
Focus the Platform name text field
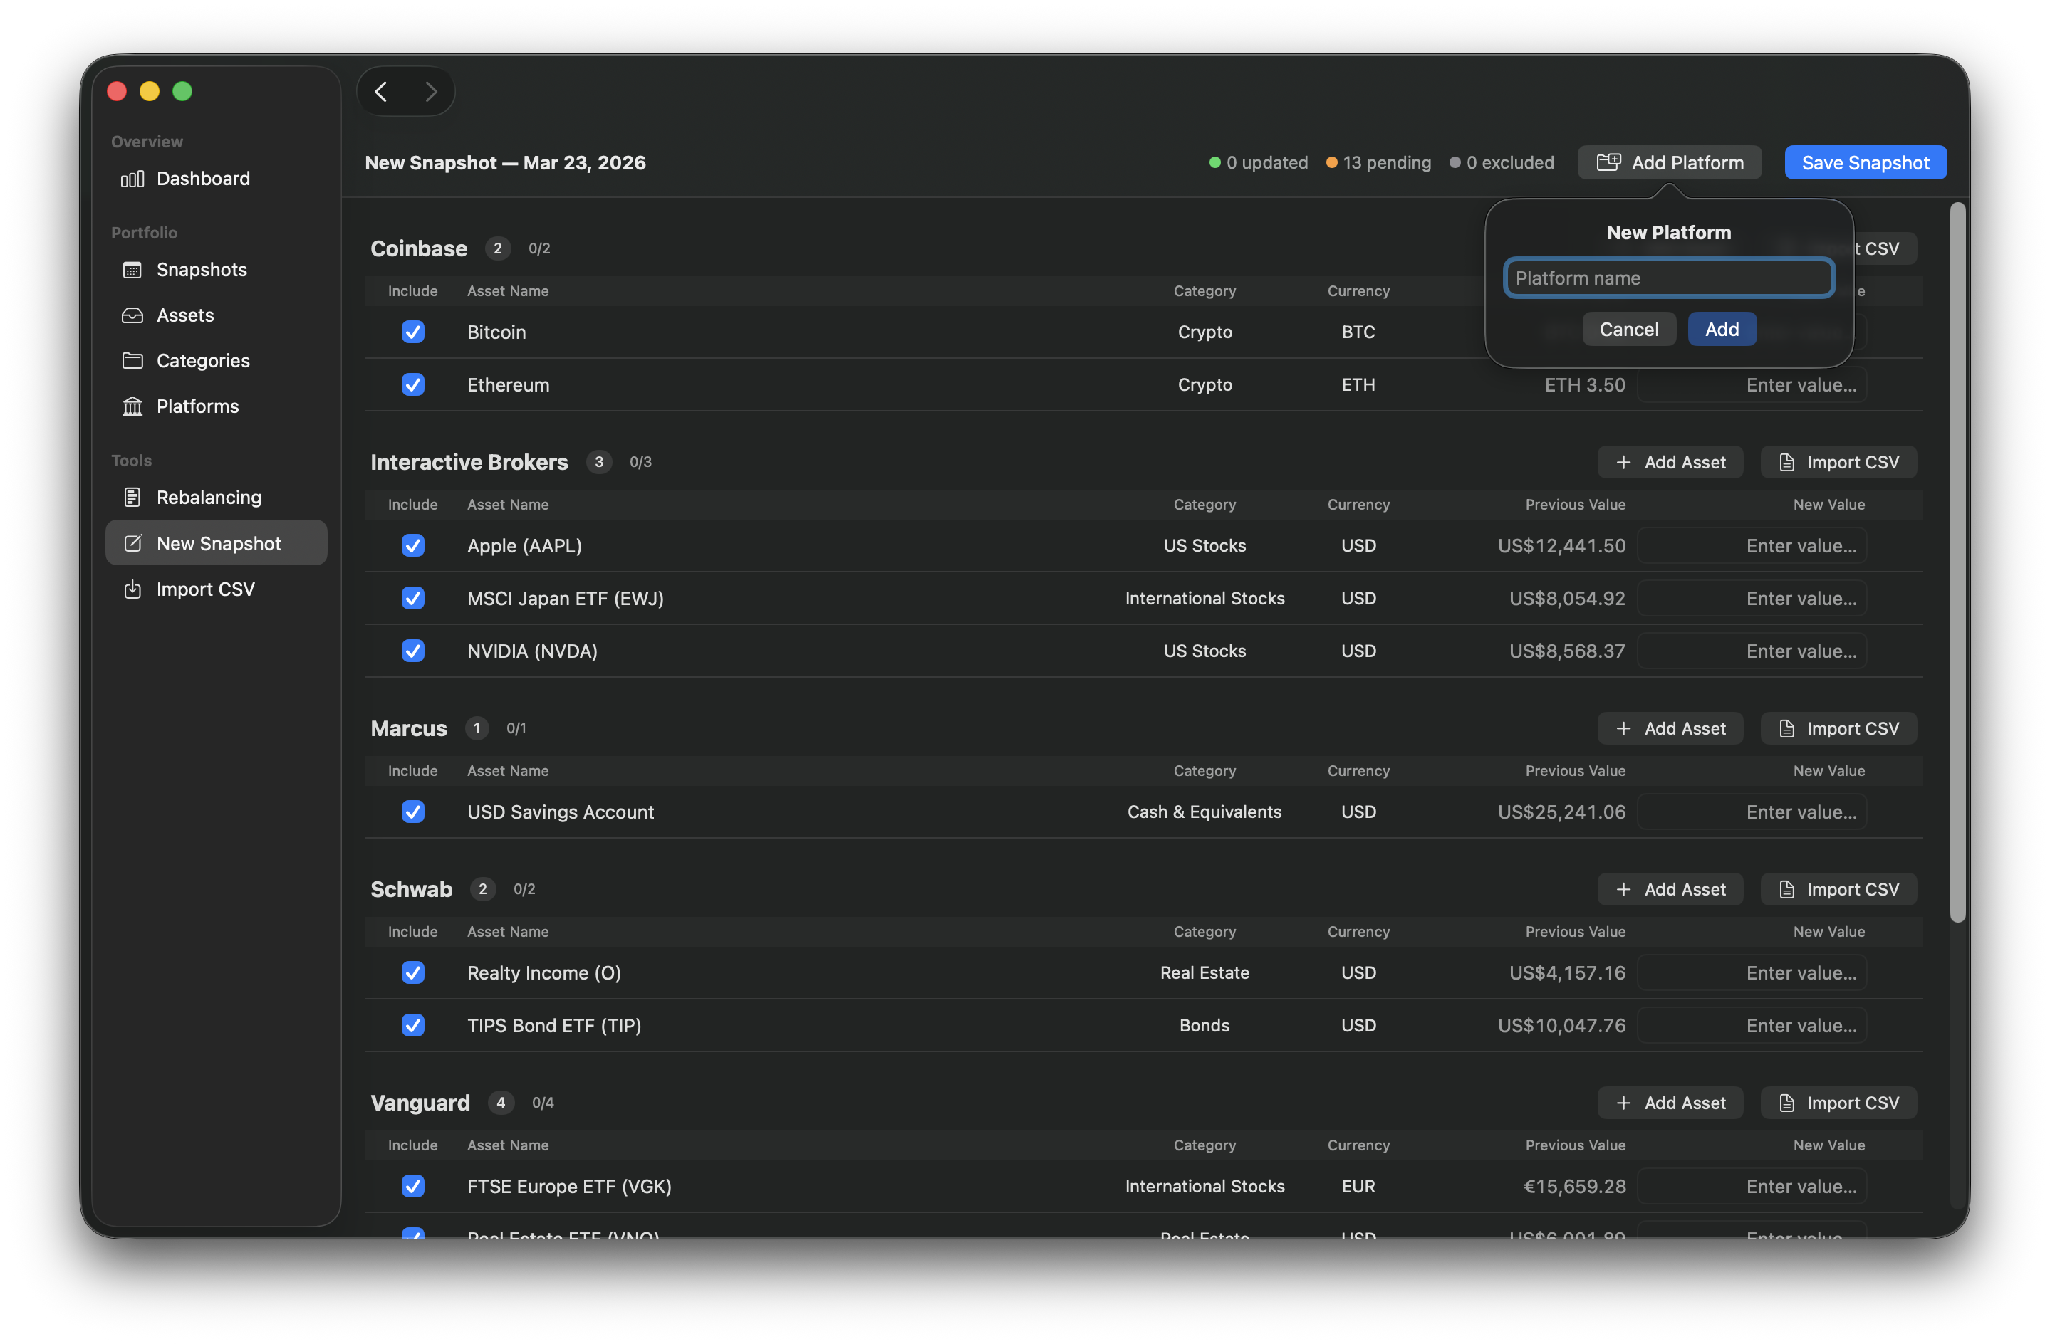click(1670, 278)
